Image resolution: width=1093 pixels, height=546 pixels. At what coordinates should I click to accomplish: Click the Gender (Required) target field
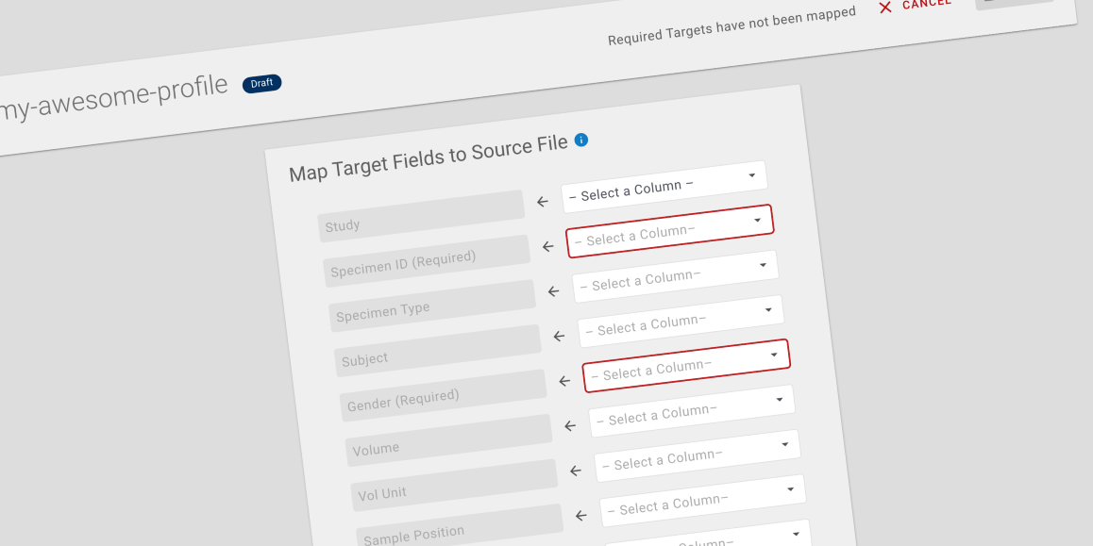(444, 395)
